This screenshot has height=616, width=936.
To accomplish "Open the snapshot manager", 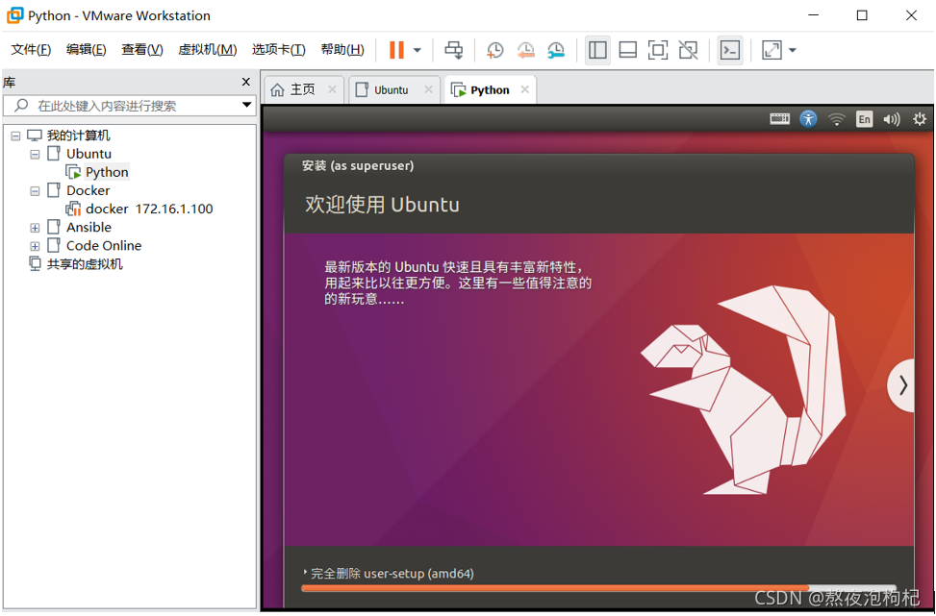I will [556, 50].
